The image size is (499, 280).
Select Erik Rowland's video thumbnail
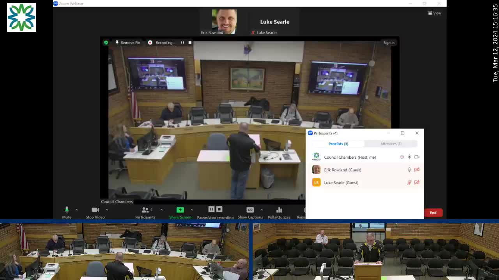pyautogui.click(x=224, y=22)
